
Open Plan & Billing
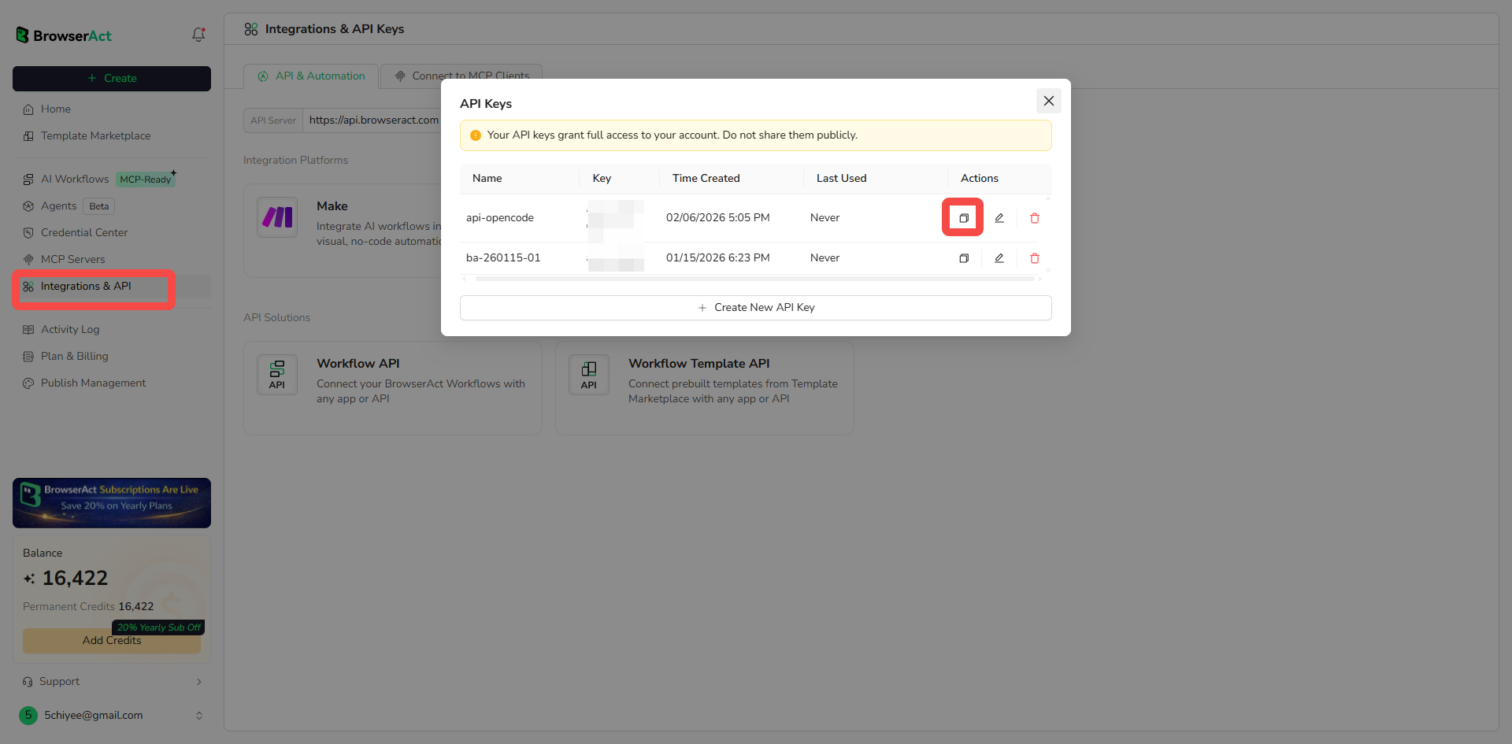[x=74, y=356]
